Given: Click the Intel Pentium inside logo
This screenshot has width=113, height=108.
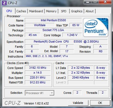Looking at the screenshot, I should click(x=96, y=28).
